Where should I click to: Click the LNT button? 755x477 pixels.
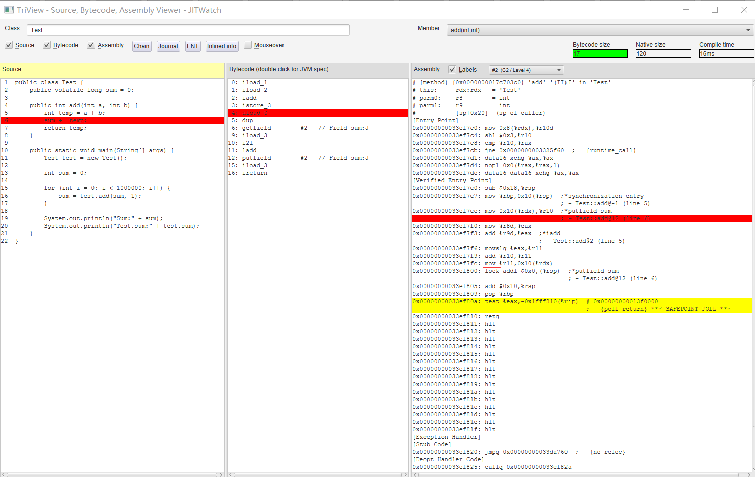[x=193, y=46]
